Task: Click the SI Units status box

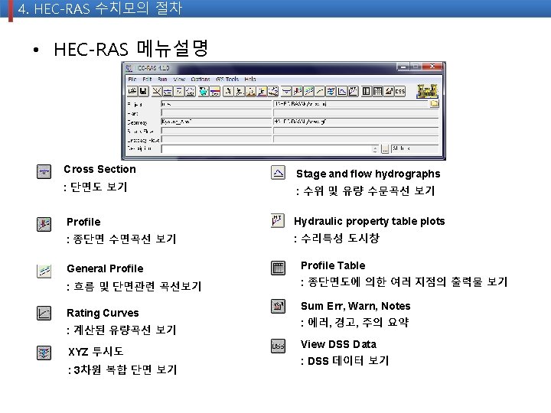Action: 415,148
